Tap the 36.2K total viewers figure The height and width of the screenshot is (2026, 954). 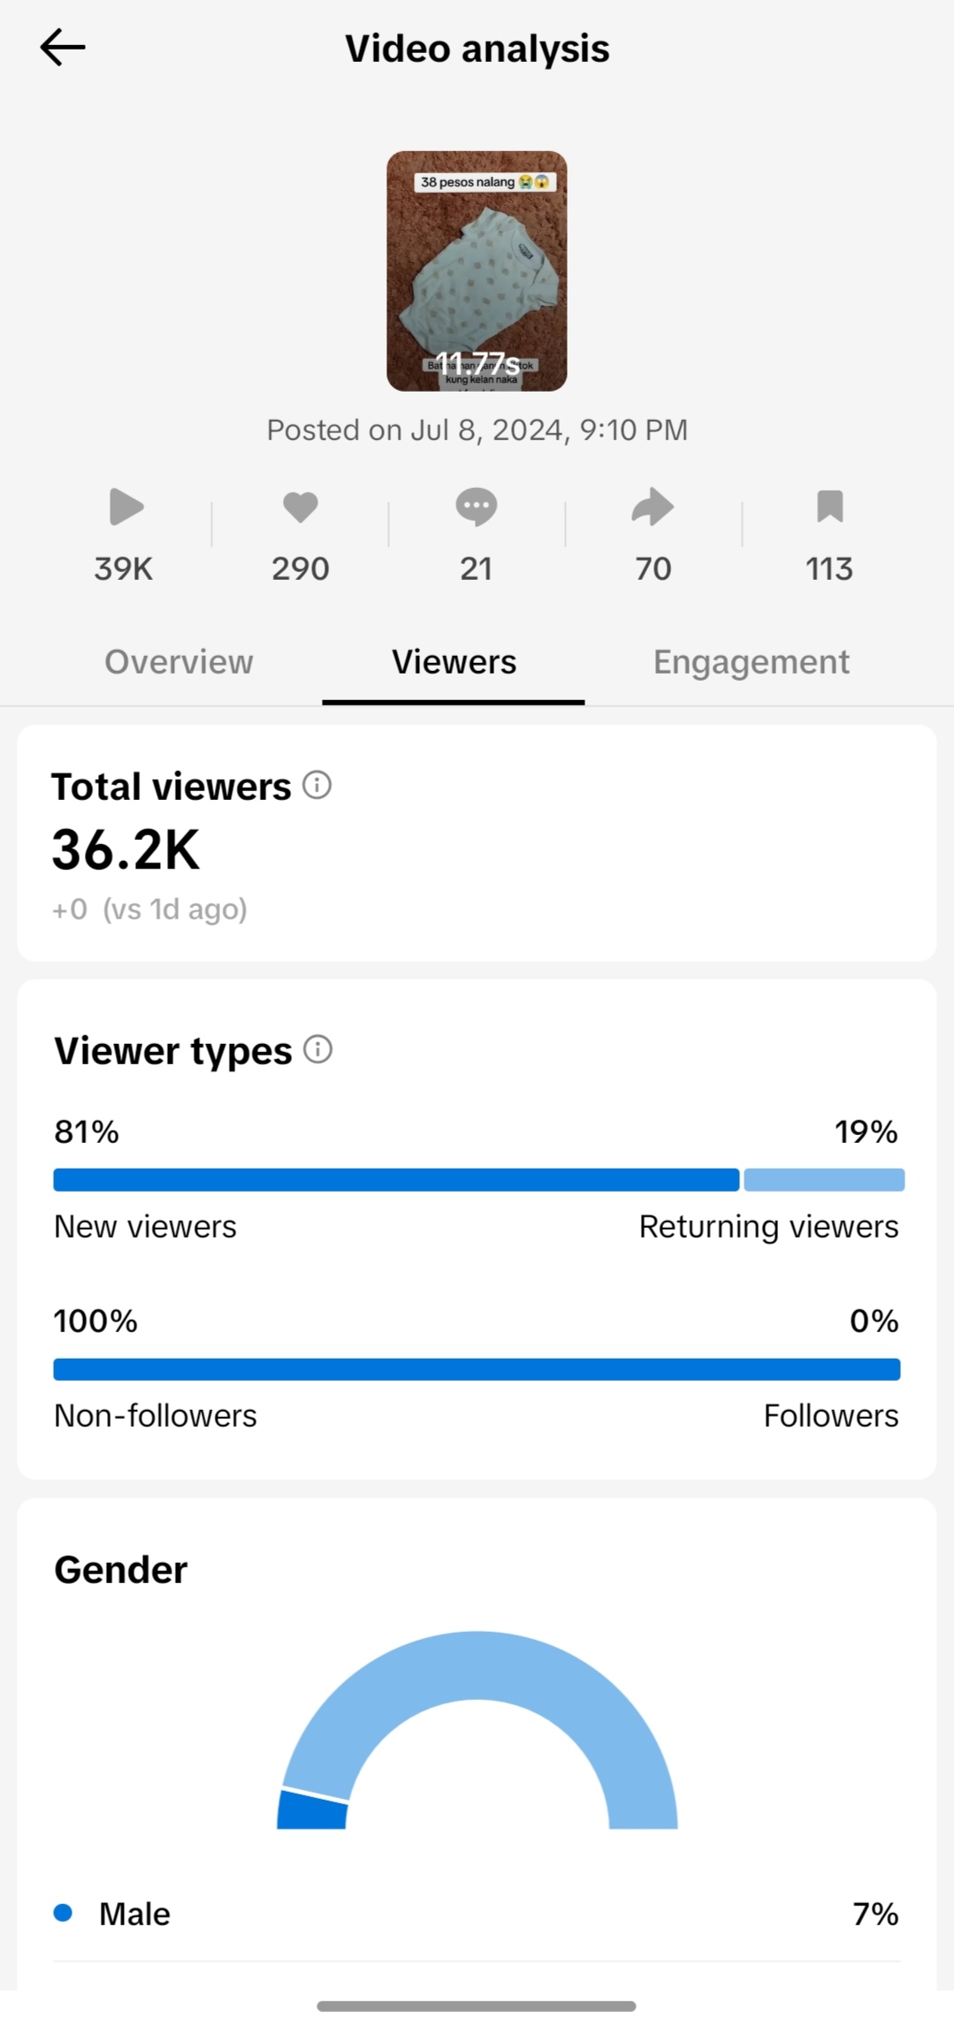[x=126, y=850]
